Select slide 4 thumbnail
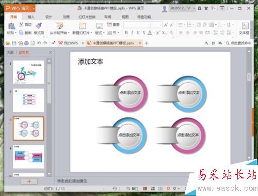 click(28, 157)
